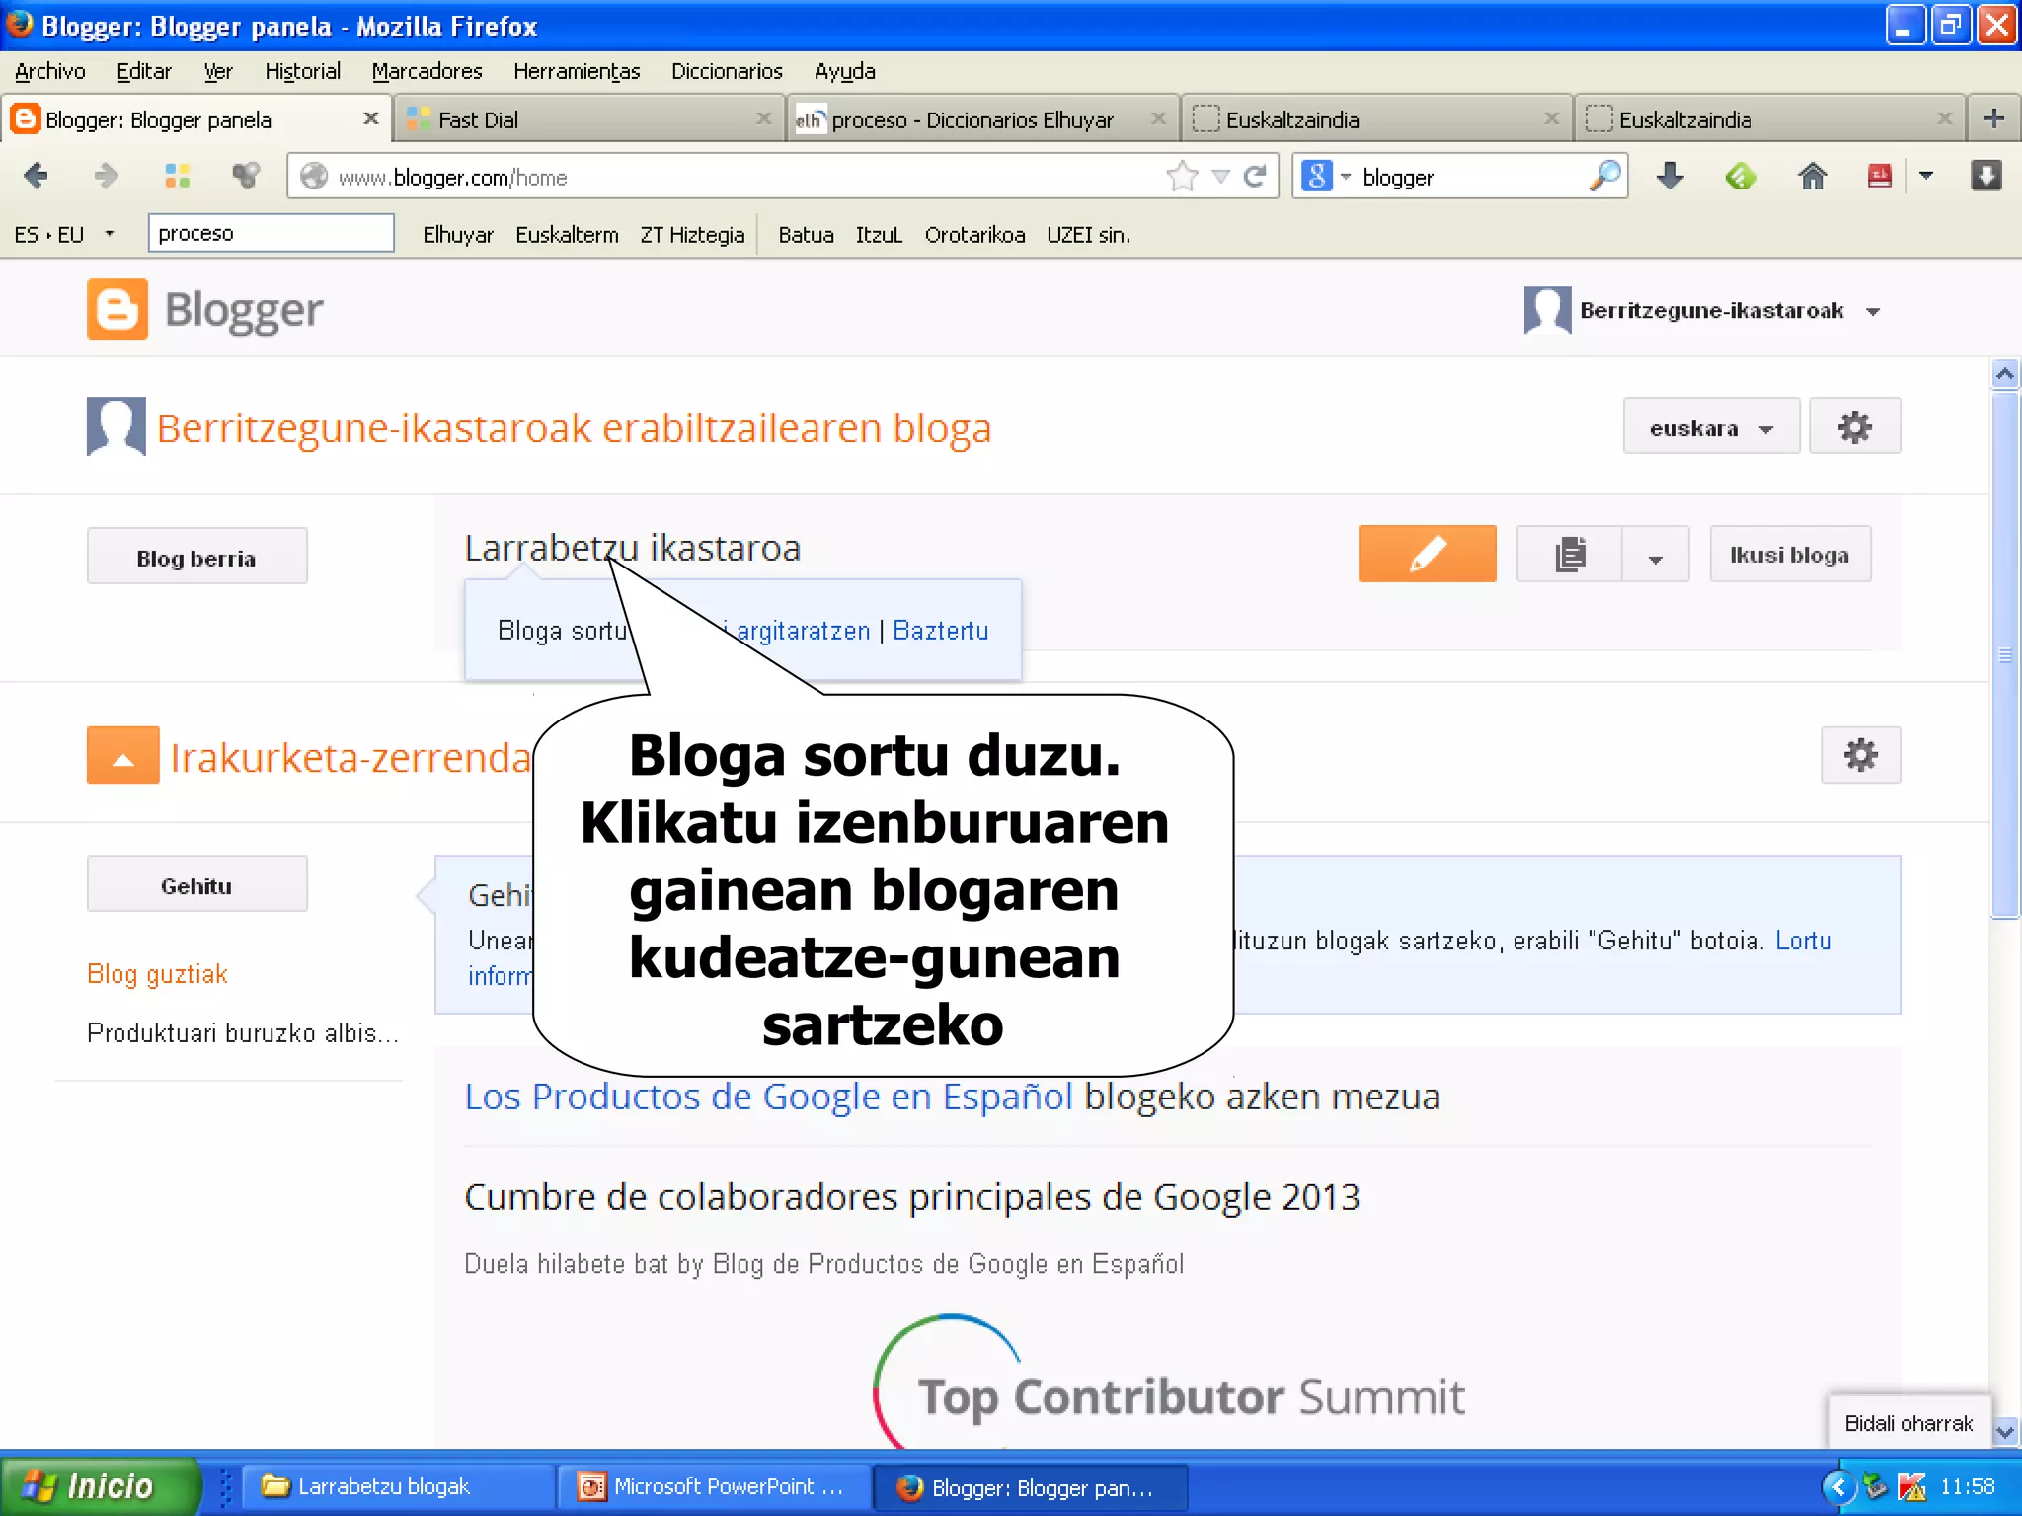Switch to Microsoft PowerPoint taskbar window

[714, 1486]
